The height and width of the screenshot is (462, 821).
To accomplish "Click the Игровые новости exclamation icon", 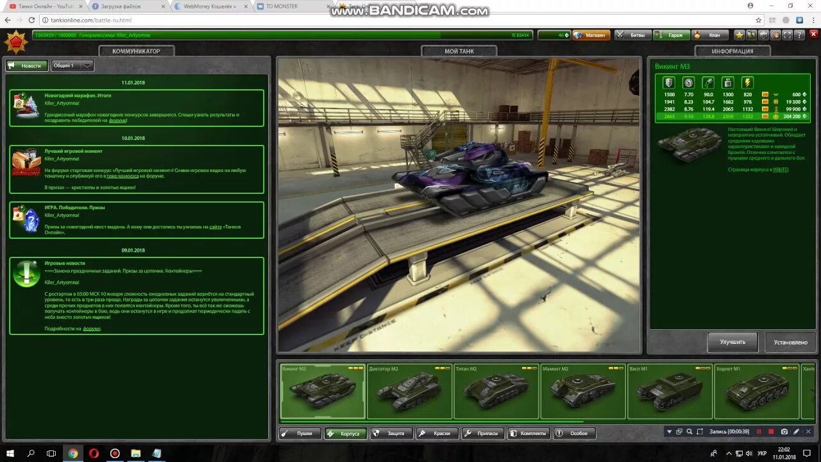I will pyautogui.click(x=26, y=274).
